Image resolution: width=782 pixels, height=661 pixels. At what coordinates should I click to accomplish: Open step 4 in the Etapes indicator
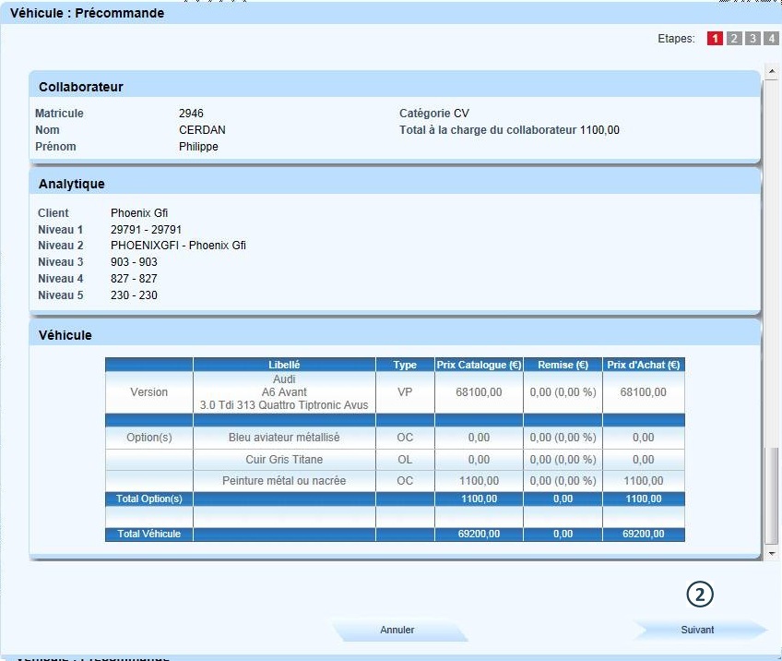tap(771, 39)
